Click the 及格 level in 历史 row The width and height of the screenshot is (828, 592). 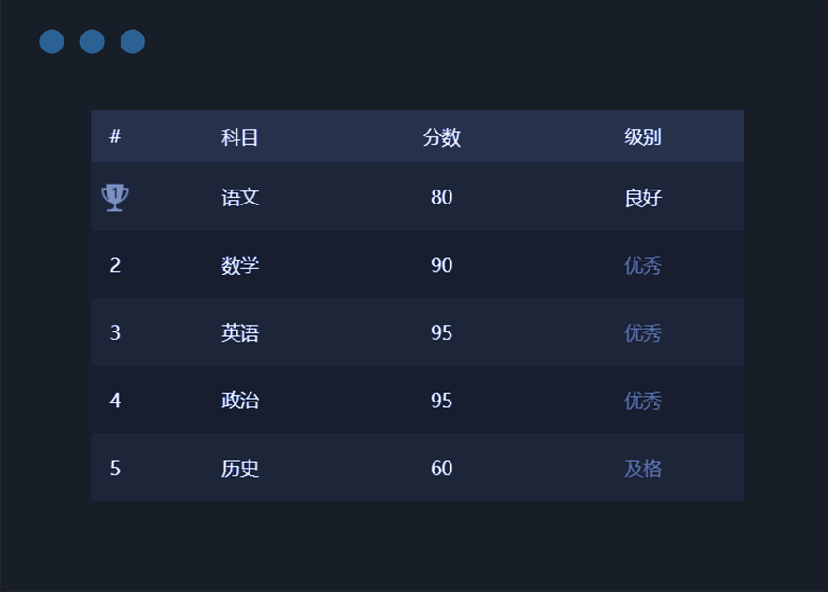642,468
